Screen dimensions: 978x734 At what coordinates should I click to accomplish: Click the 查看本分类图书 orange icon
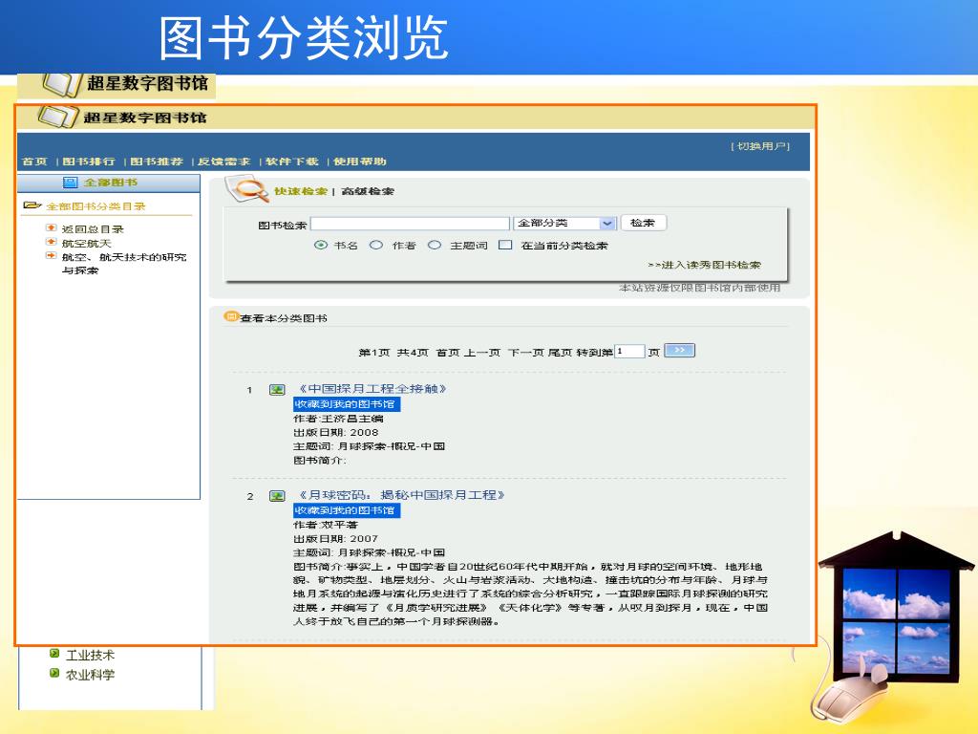click(x=231, y=316)
